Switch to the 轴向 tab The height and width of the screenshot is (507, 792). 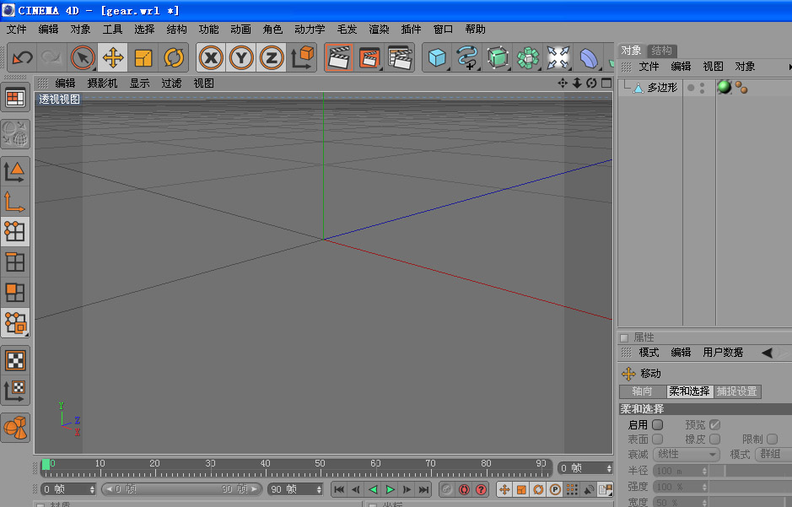(642, 391)
